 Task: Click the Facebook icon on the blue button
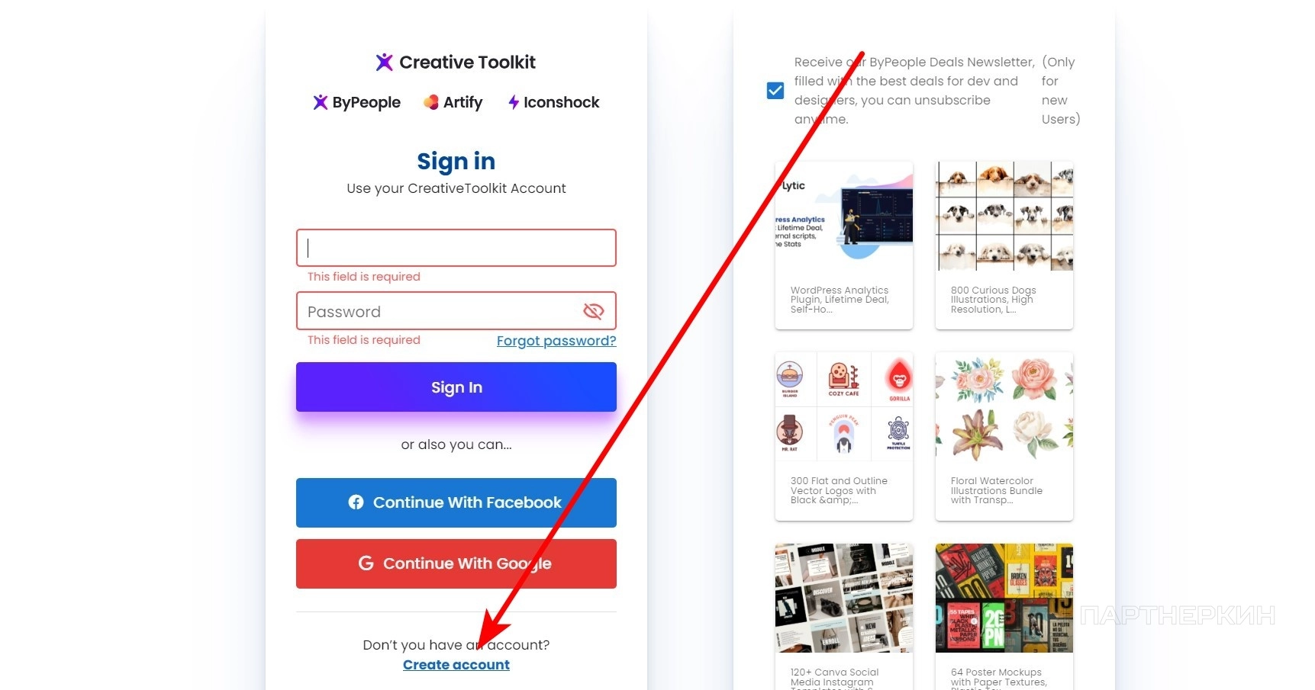[x=356, y=502]
